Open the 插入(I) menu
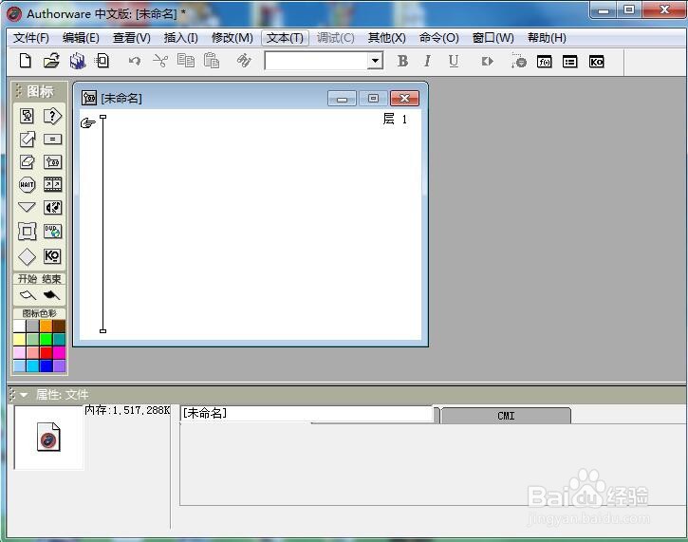Viewport: 688px width, 542px height. [x=180, y=38]
